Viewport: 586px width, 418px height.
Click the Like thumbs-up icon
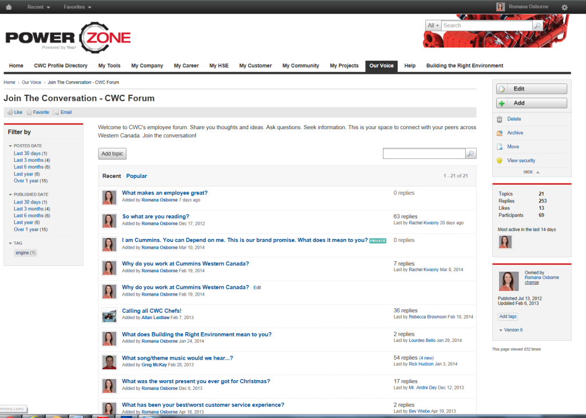pyautogui.click(x=10, y=112)
